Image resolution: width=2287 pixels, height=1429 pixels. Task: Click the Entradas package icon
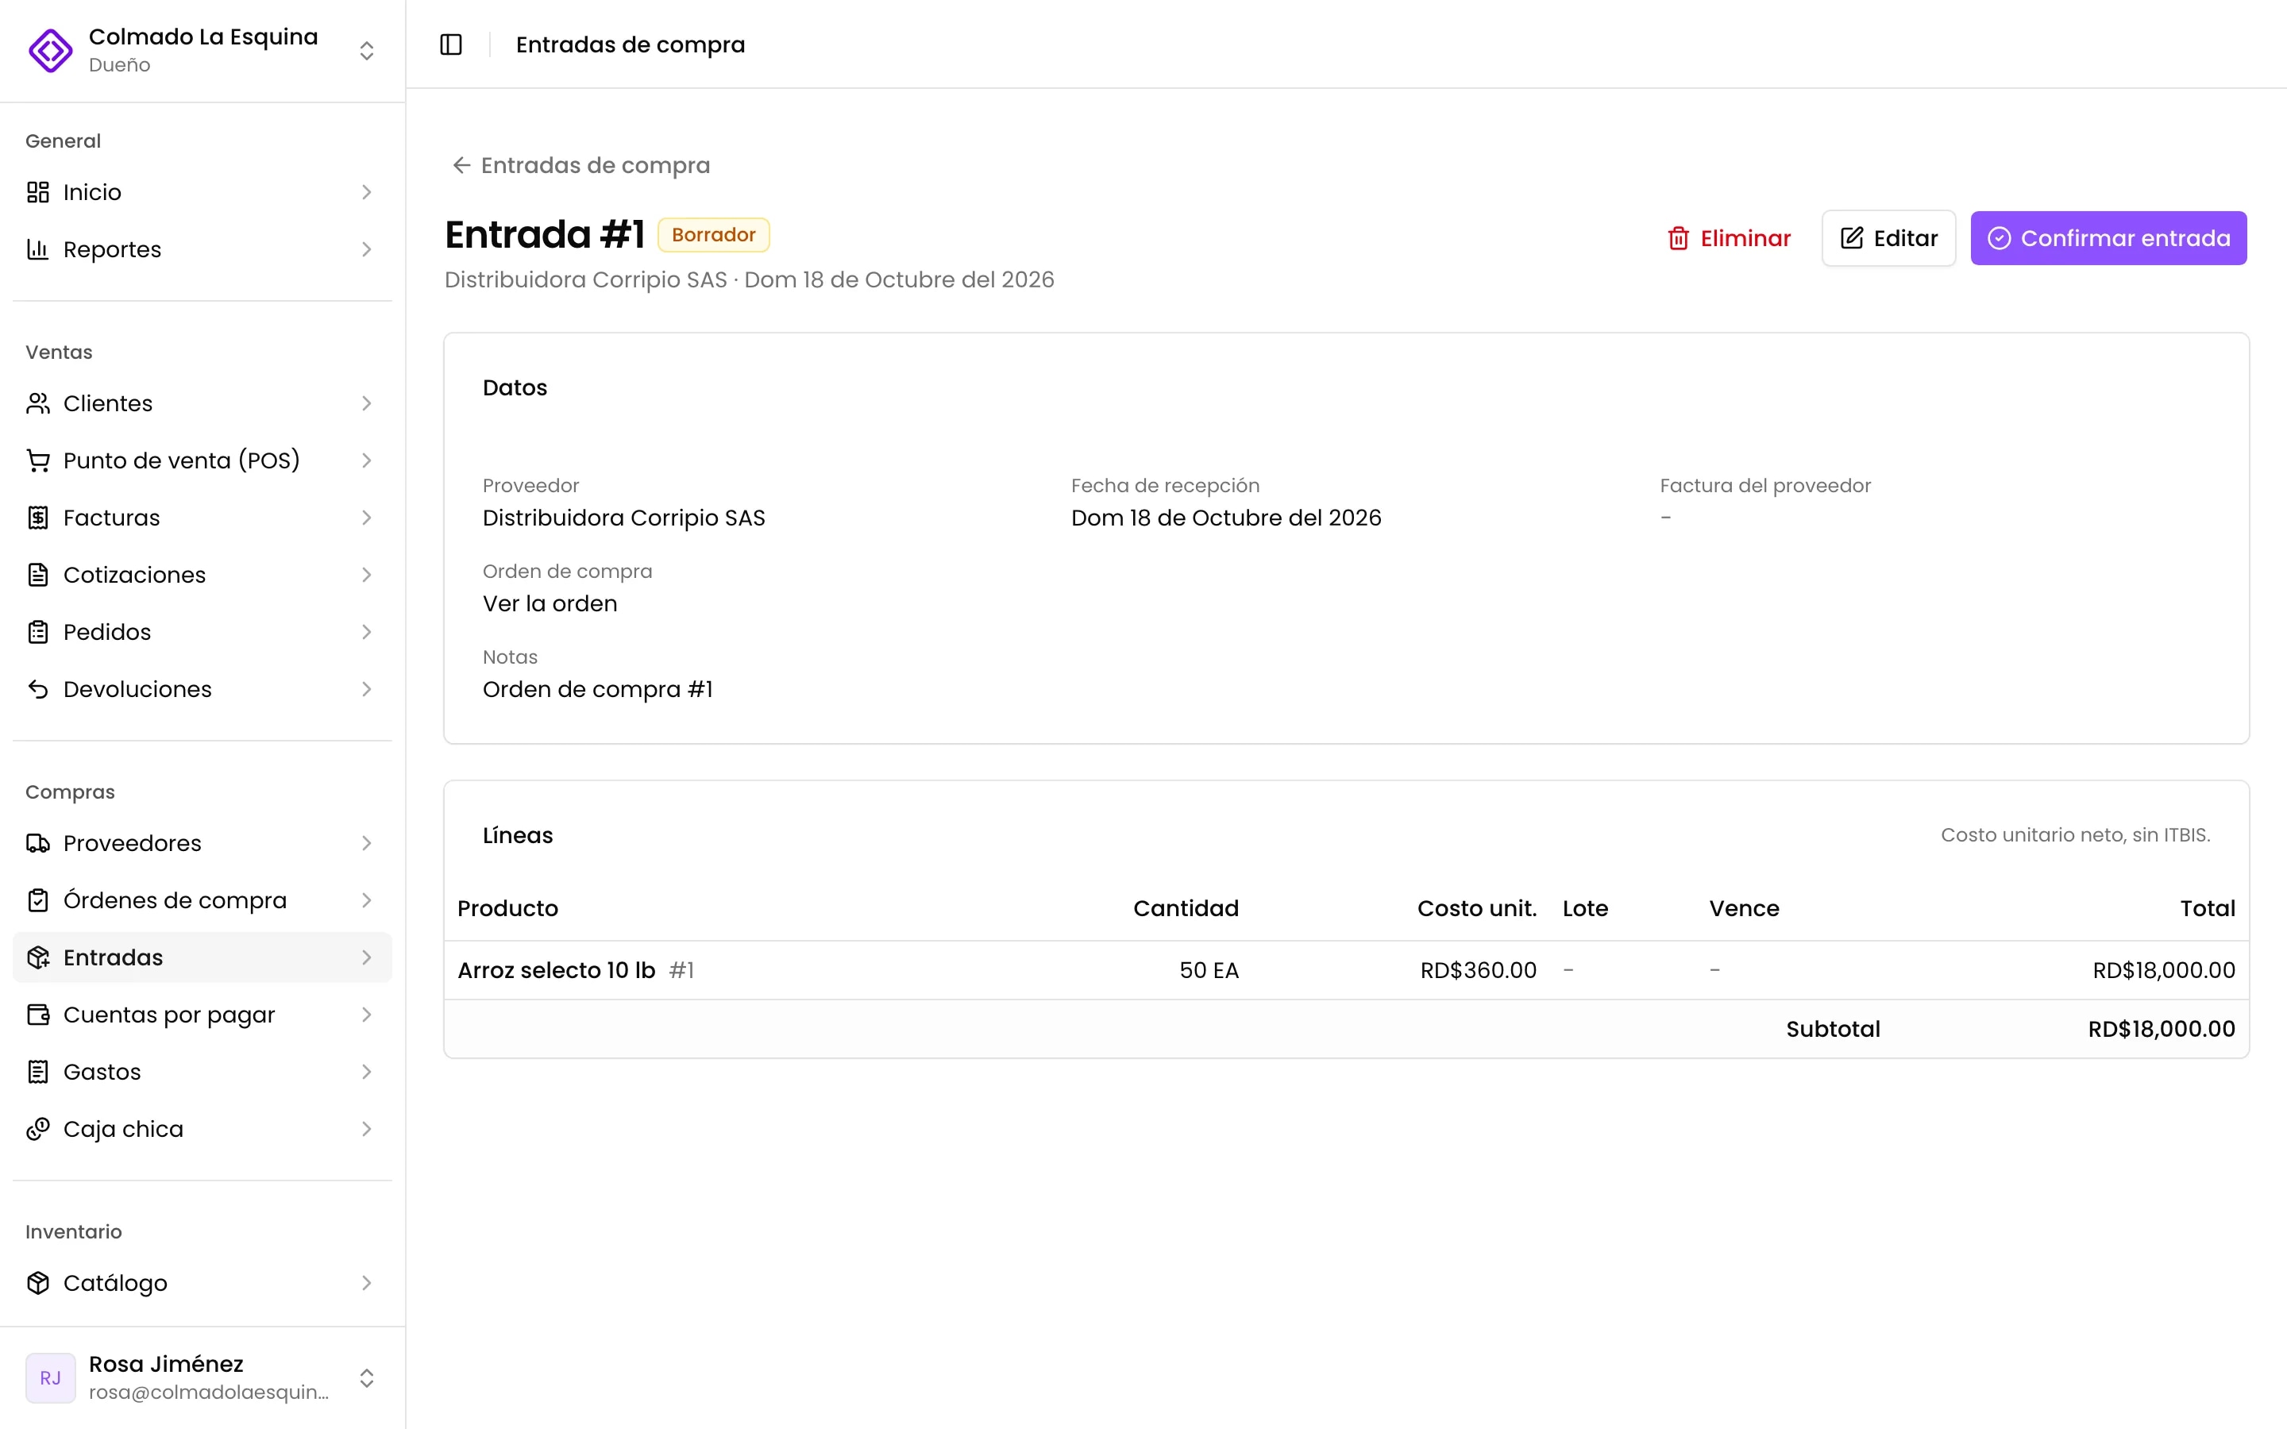click(38, 957)
